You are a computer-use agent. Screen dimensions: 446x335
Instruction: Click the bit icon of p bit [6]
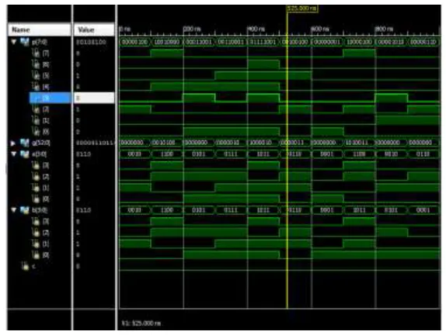(36, 64)
